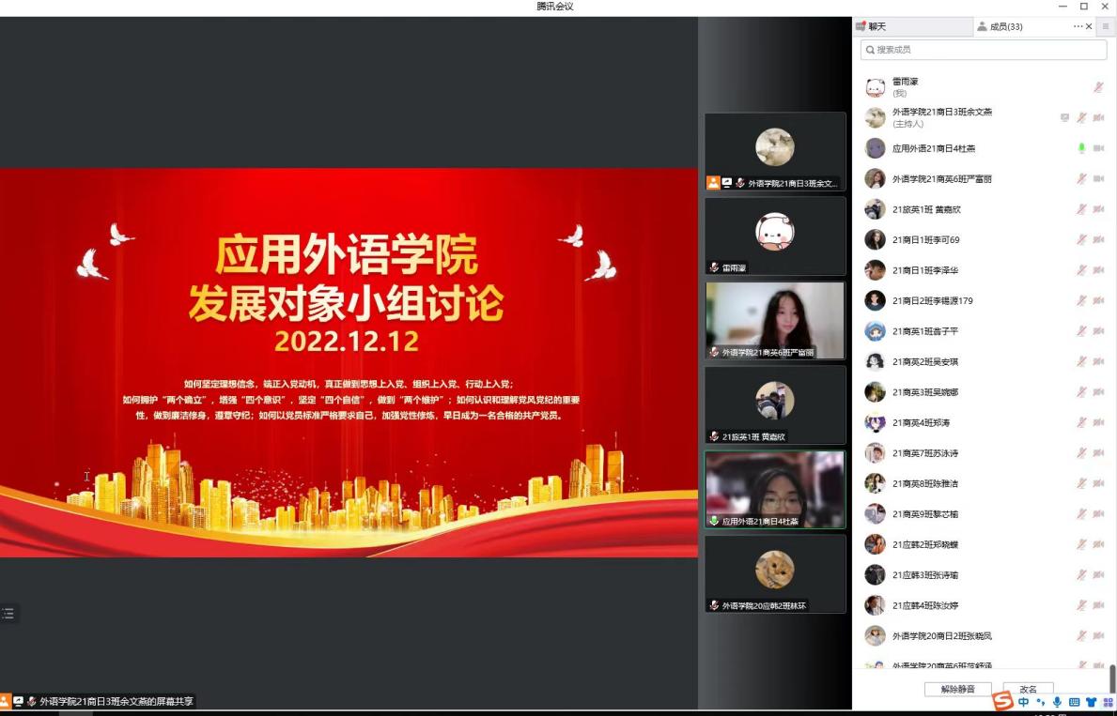Select the 杜燕 active speaker video tile
The height and width of the screenshot is (716, 1117).
point(775,489)
